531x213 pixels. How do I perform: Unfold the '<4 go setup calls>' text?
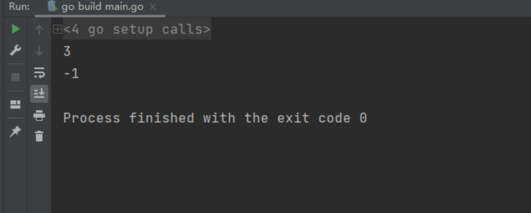point(137,30)
